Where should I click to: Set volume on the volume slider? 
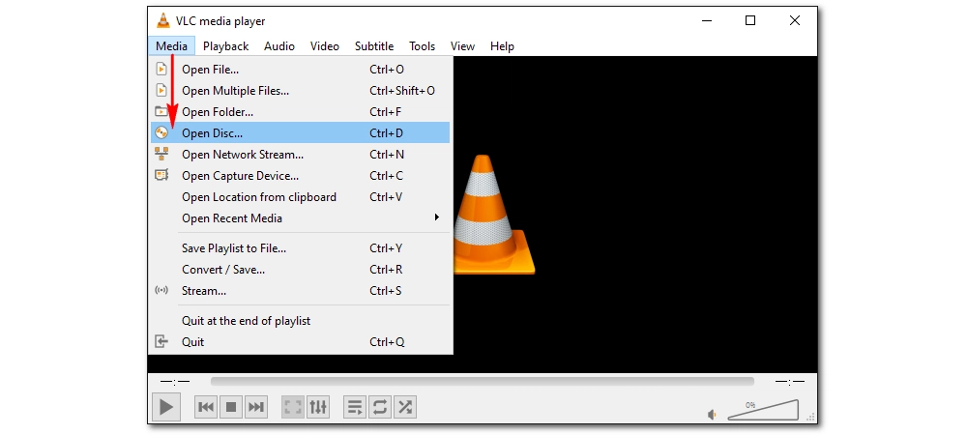pos(763,410)
